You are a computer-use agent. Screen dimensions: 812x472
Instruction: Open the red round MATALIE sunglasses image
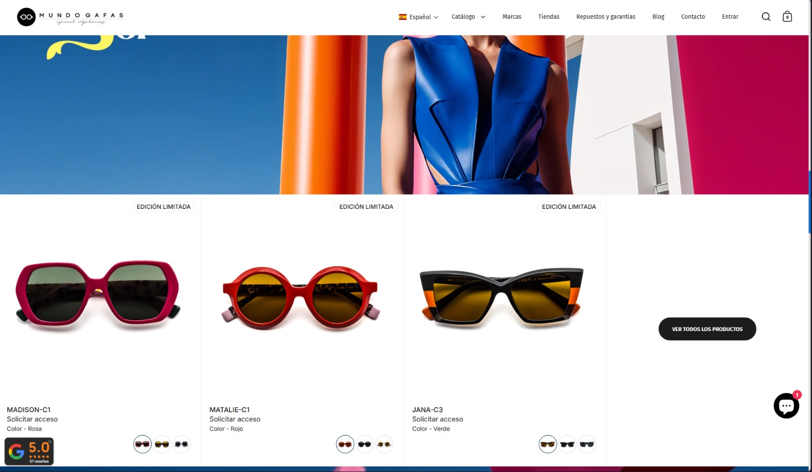300,298
